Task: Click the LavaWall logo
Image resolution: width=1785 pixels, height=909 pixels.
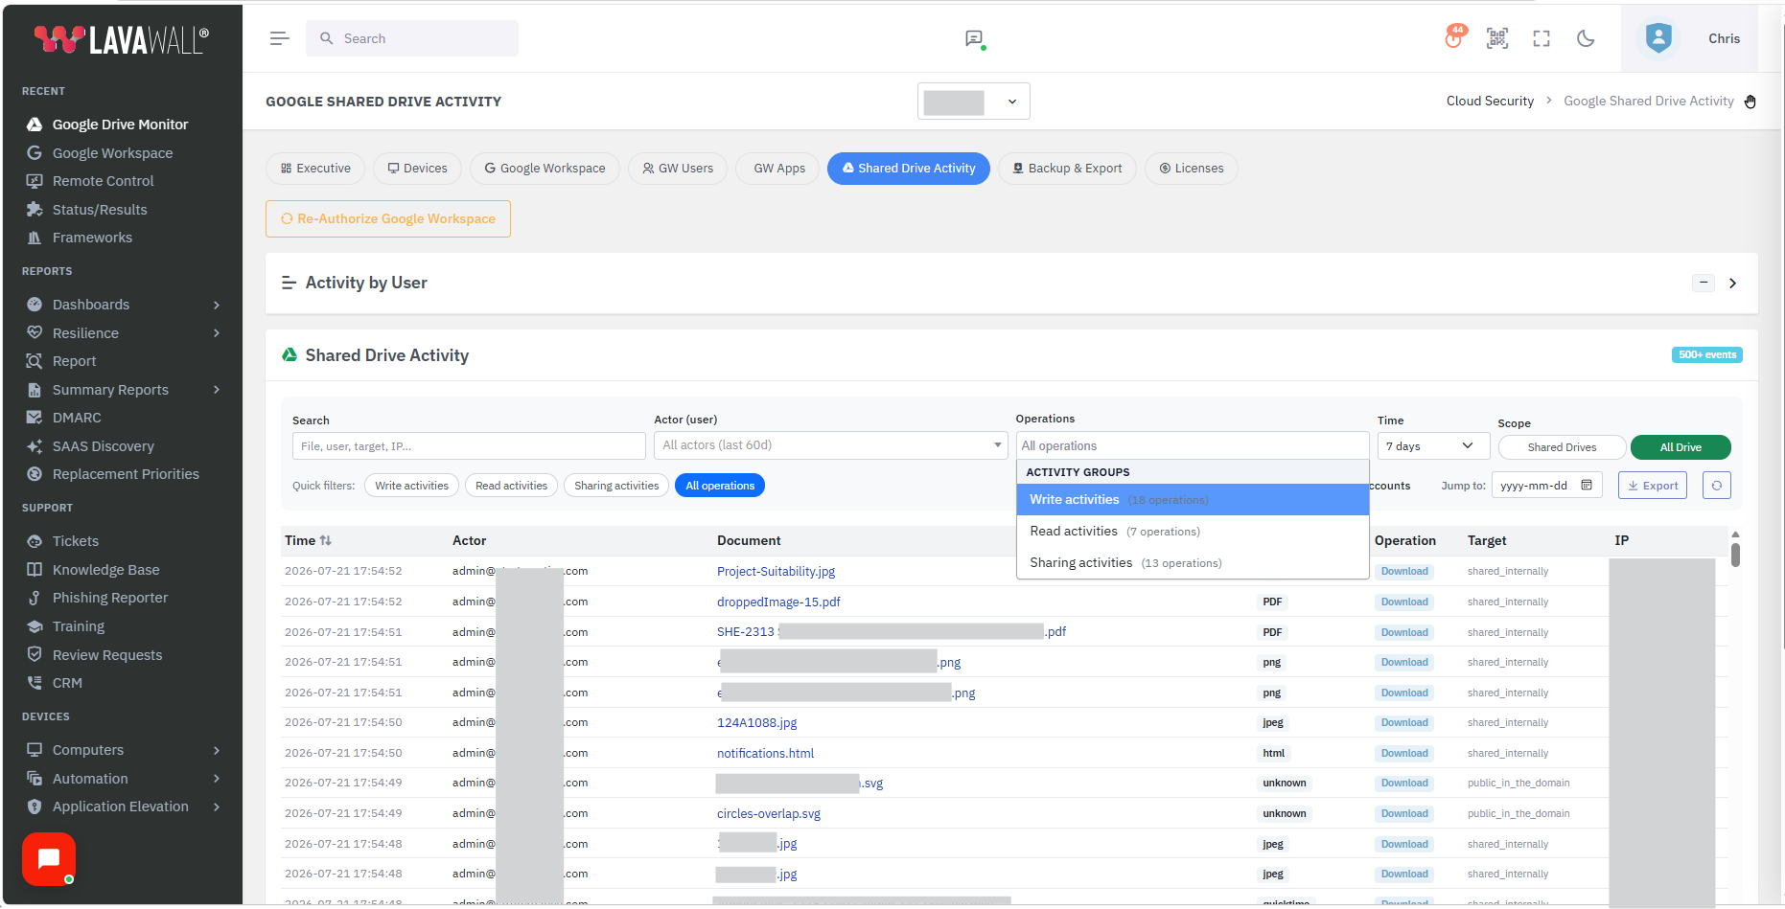Action: tap(121, 39)
